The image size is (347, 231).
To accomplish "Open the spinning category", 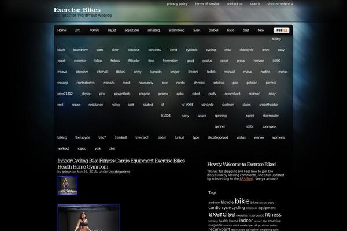I will click(220, 115).
